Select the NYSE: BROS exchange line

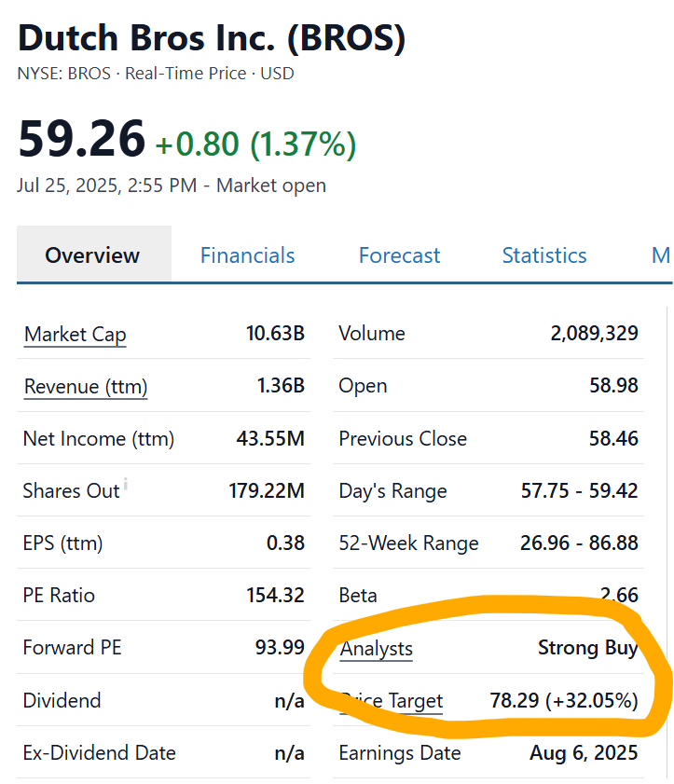click(156, 74)
